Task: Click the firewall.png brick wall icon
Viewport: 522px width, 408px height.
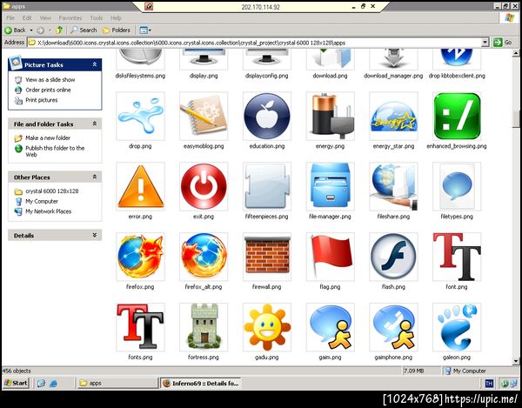Action: (267, 257)
